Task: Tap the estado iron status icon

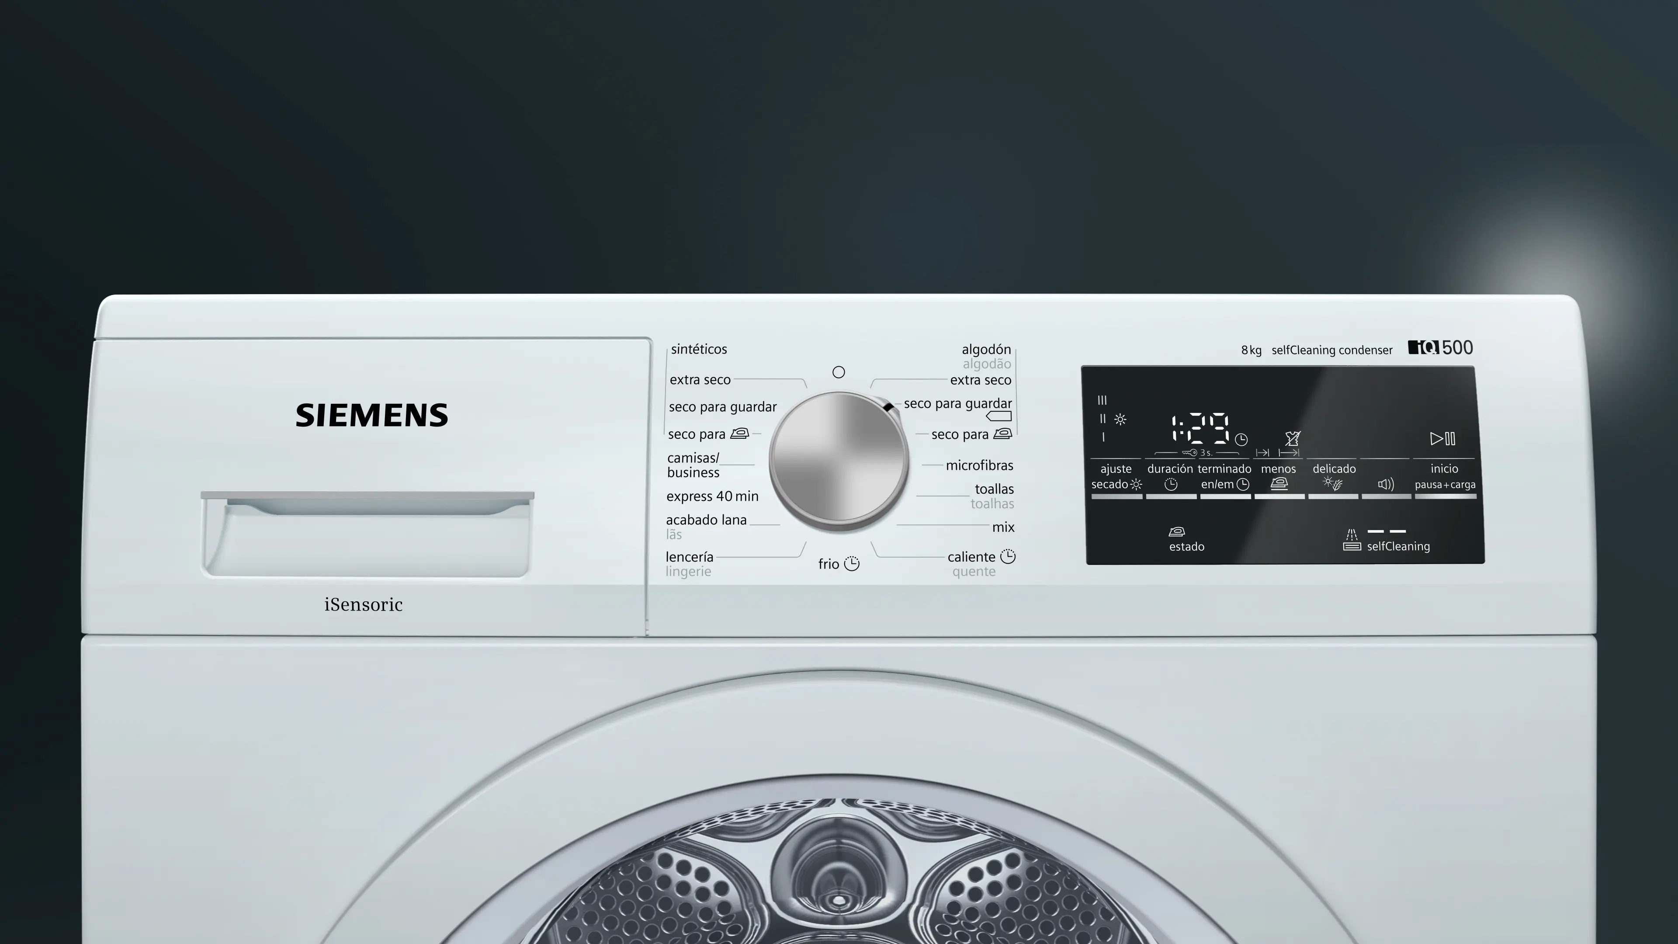Action: coord(1176,531)
